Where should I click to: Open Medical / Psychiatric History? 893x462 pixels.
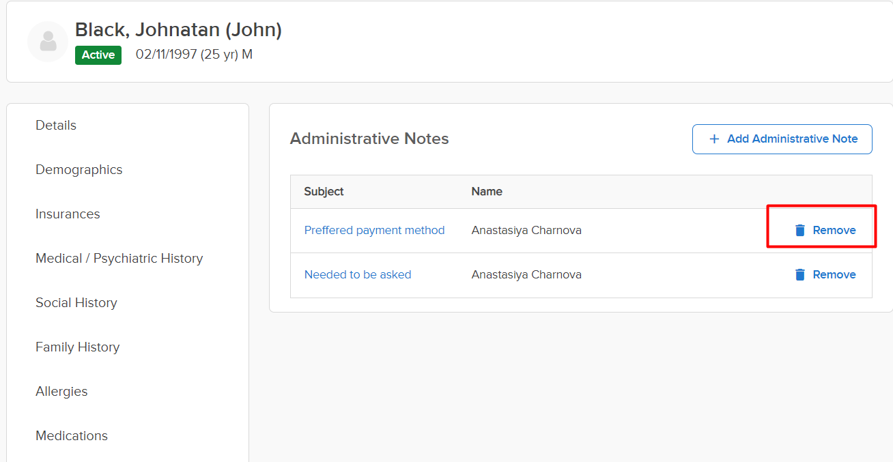pyautogui.click(x=119, y=259)
